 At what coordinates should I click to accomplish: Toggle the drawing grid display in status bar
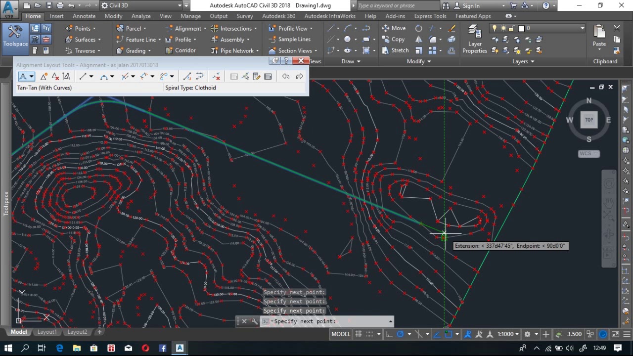359,334
